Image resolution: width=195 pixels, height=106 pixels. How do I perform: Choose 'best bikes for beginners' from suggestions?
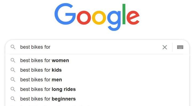tap(97, 99)
